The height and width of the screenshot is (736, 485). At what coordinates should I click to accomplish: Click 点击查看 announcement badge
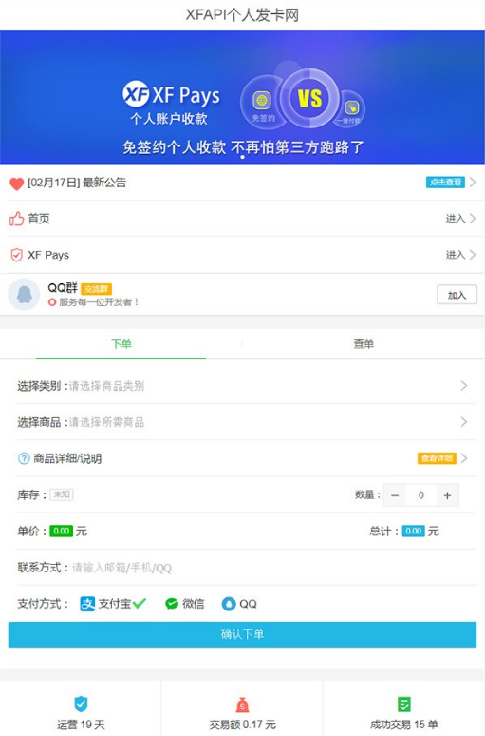[445, 183]
